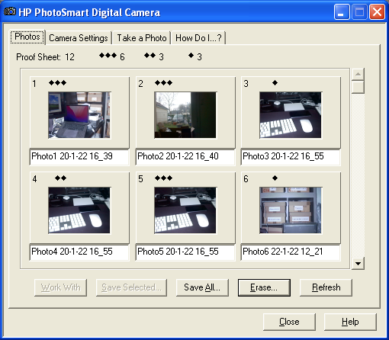Viewport: 389px width, 340px height.
Task: Click the camera icon in title bar
Action: (x=10, y=11)
